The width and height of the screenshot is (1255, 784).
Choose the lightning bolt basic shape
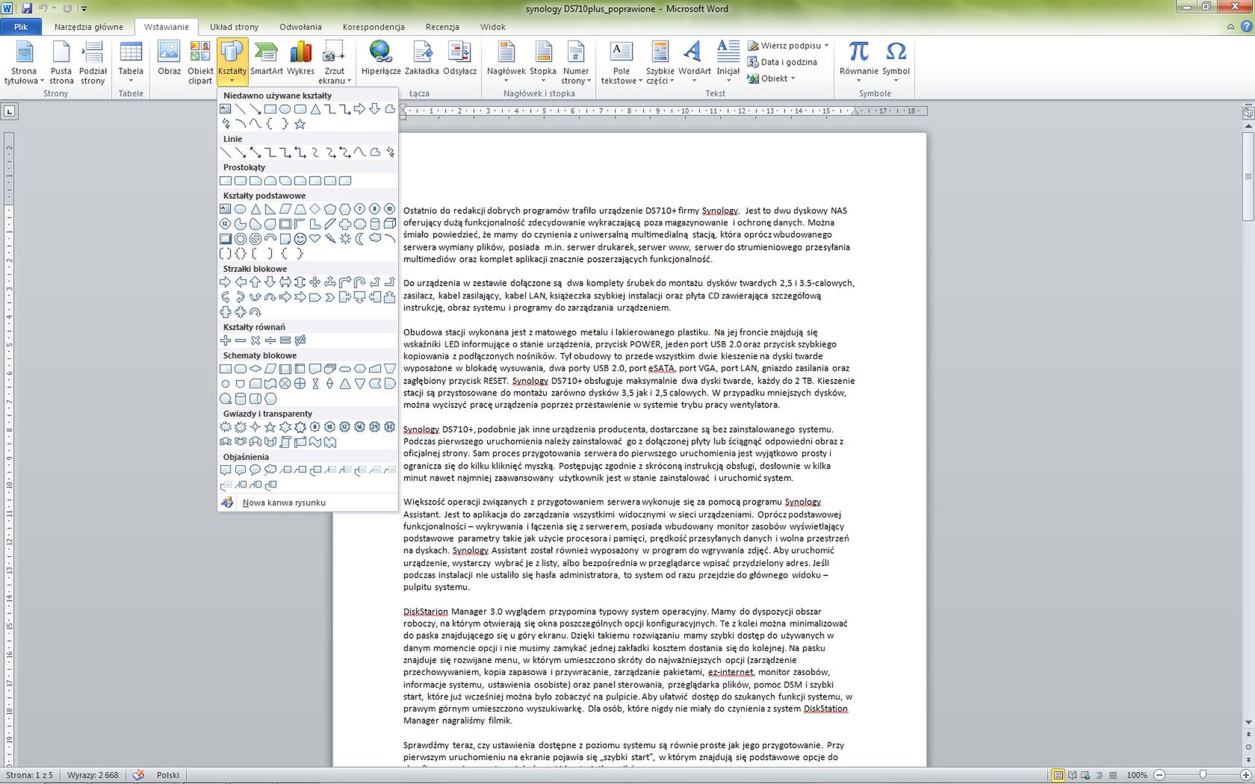coord(330,239)
